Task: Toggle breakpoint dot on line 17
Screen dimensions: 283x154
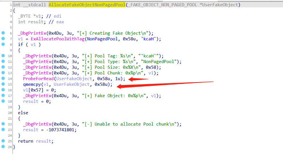Action: click(3, 95)
